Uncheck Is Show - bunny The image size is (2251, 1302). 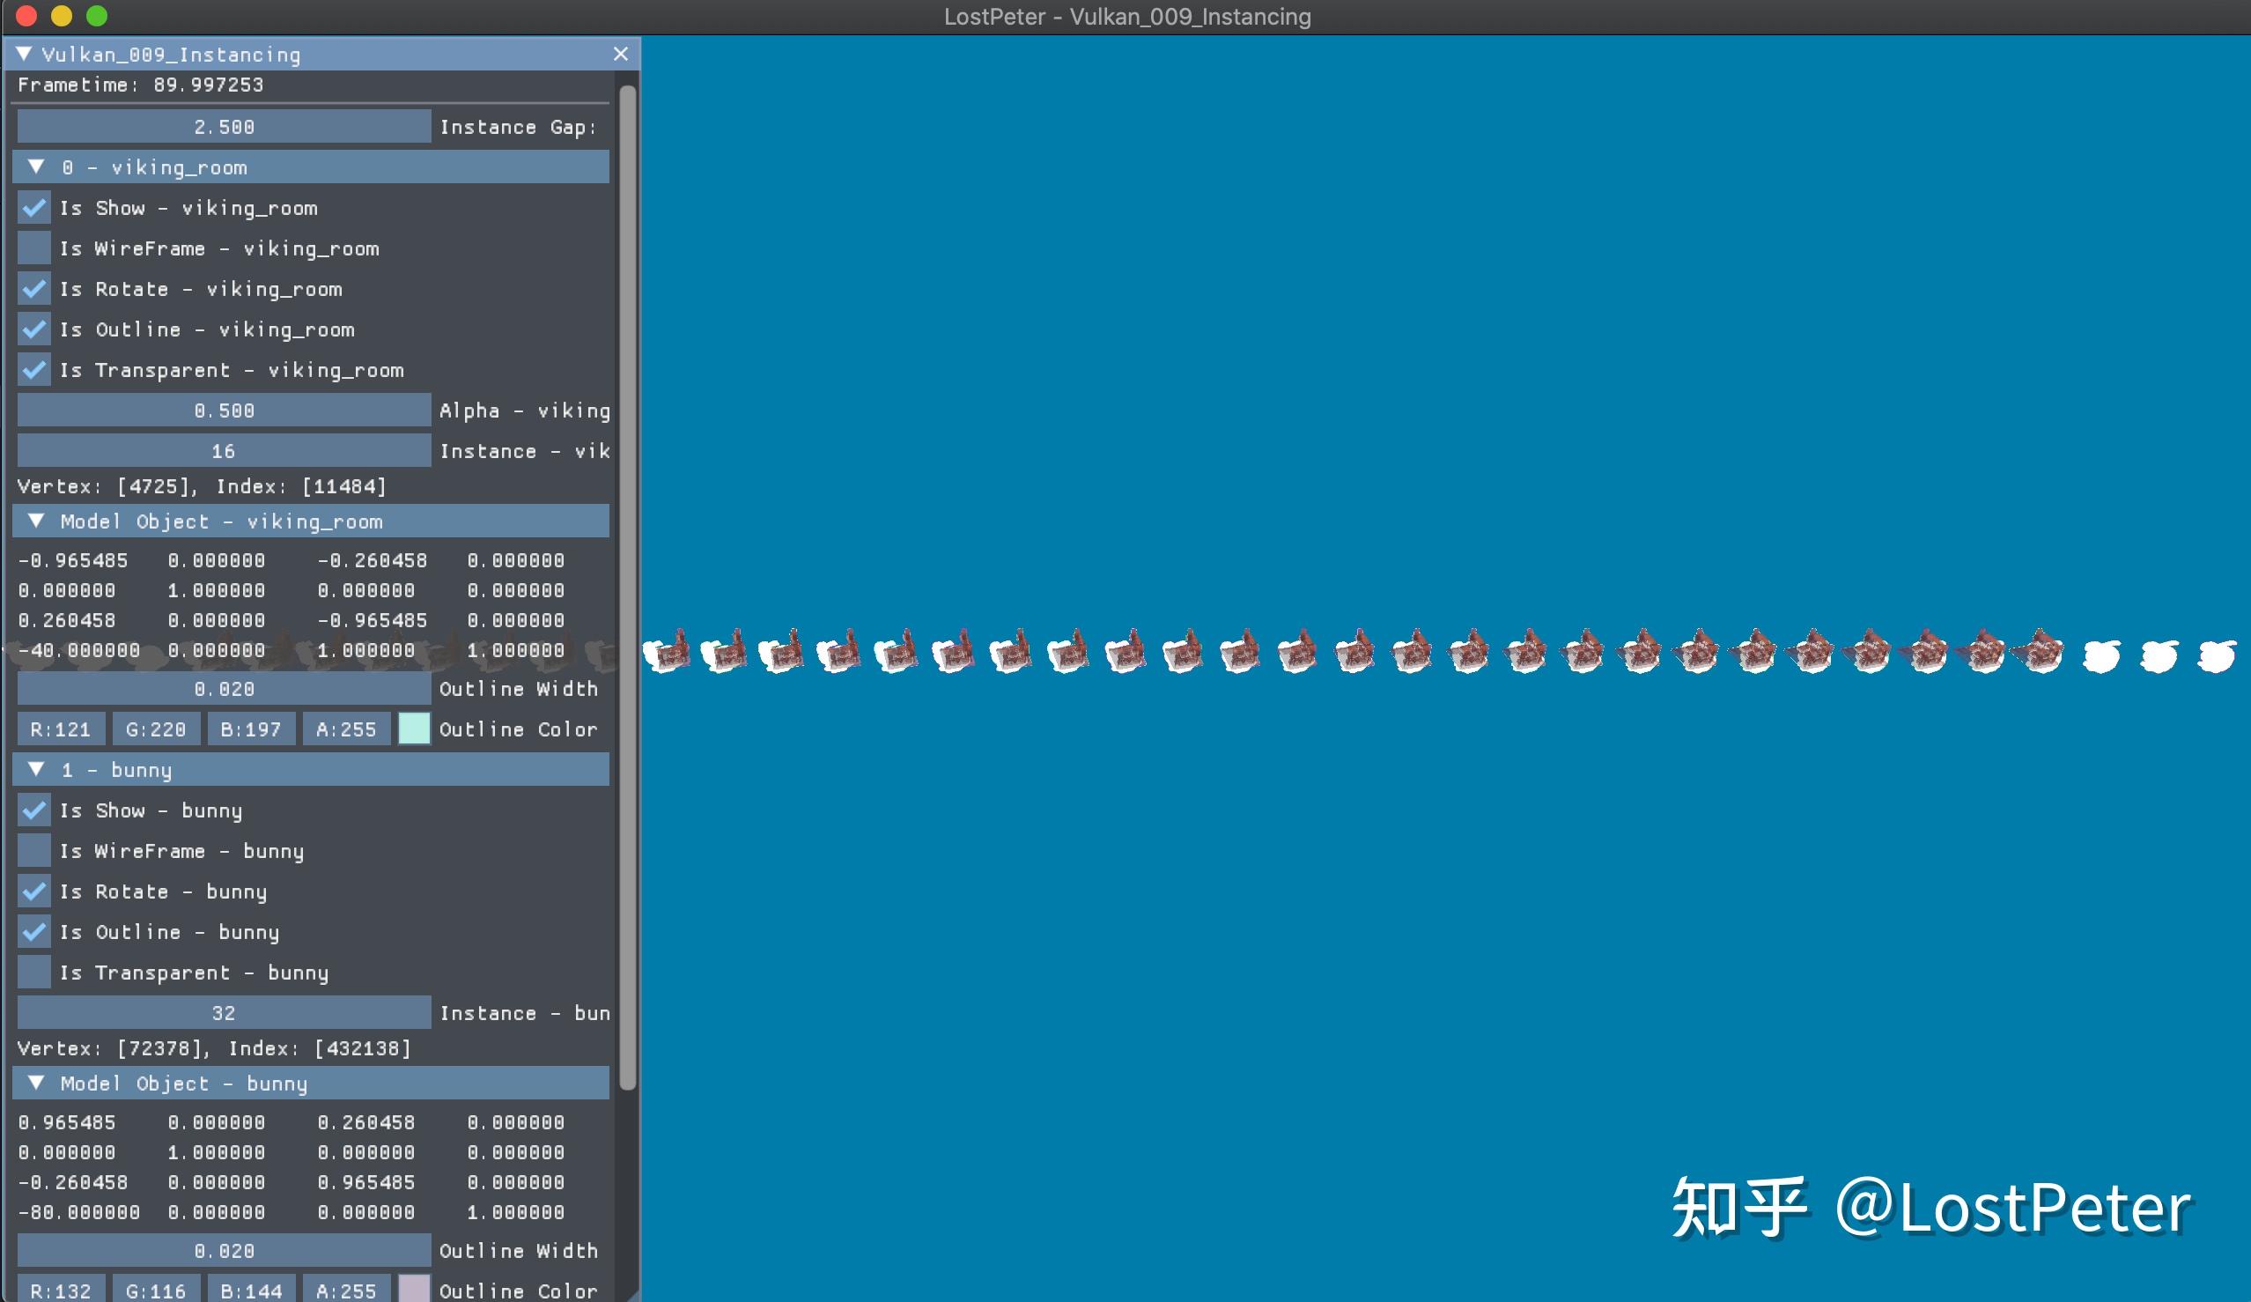click(x=34, y=810)
